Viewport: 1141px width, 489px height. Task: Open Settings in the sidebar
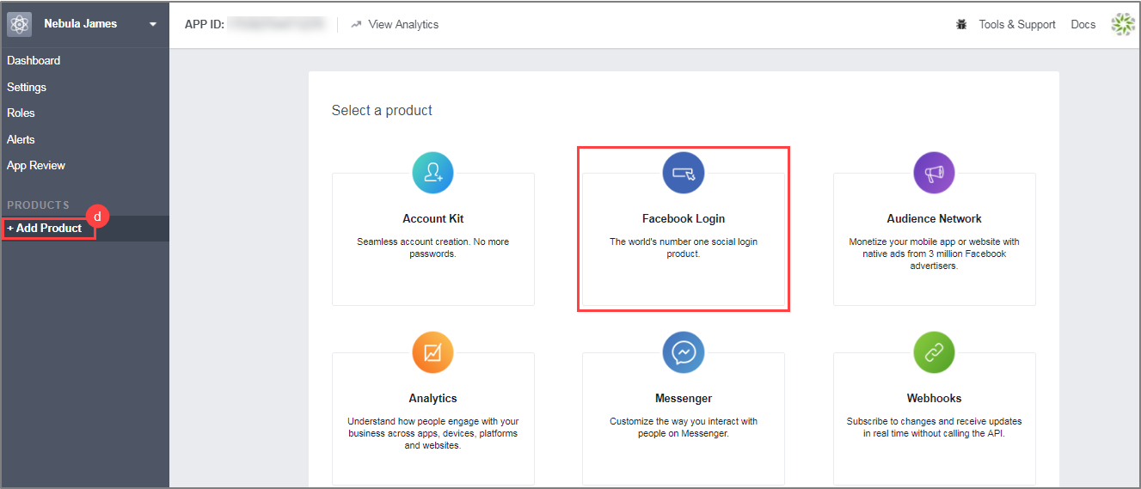tap(27, 87)
